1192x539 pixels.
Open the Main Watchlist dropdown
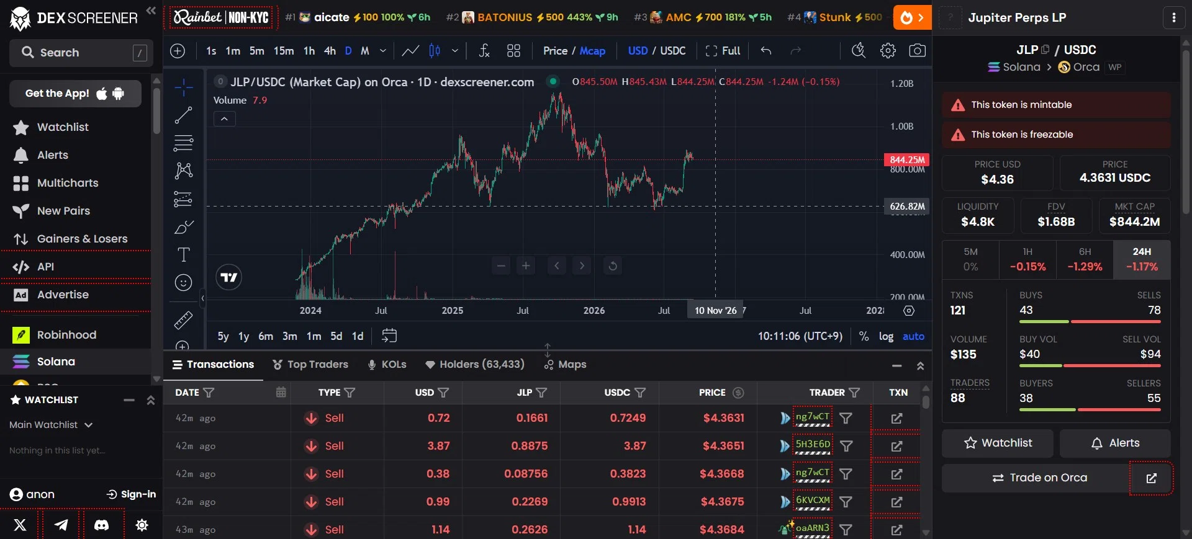pyautogui.click(x=51, y=425)
